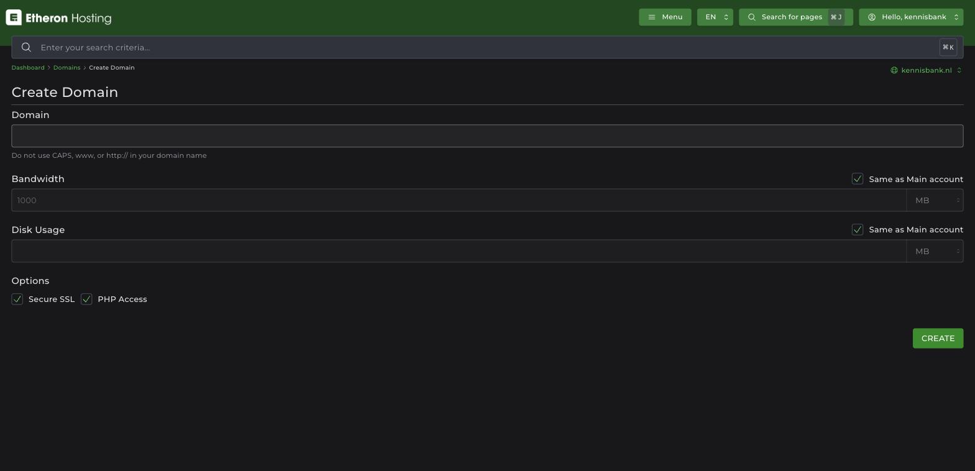Screen dimensions: 975x471
Task: Click the Etheron Hosting logo icon
Action: (x=14, y=17)
